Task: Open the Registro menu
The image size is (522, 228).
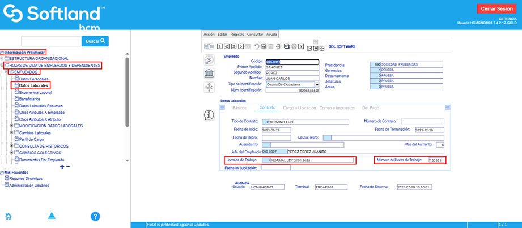Action: tap(237, 34)
